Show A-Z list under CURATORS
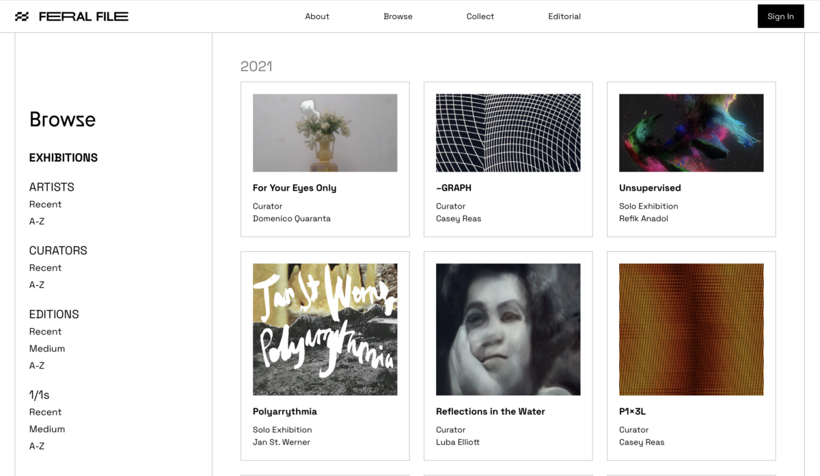This screenshot has width=820, height=476. pyautogui.click(x=37, y=285)
